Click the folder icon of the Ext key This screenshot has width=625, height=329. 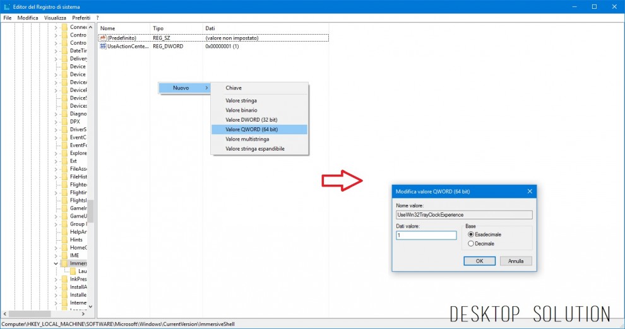coord(64,161)
